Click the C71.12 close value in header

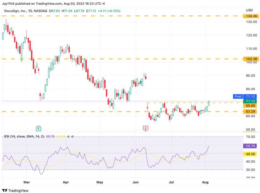tap(91, 11)
